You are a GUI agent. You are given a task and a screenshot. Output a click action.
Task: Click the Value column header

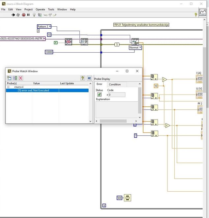[45, 83]
